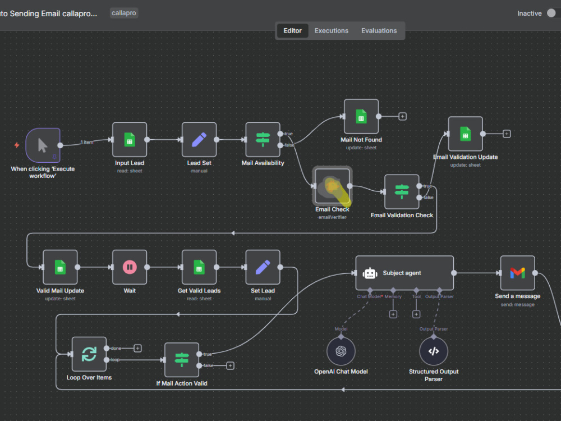Add node after Email Validation Update output
The image size is (561, 421).
pos(507,134)
